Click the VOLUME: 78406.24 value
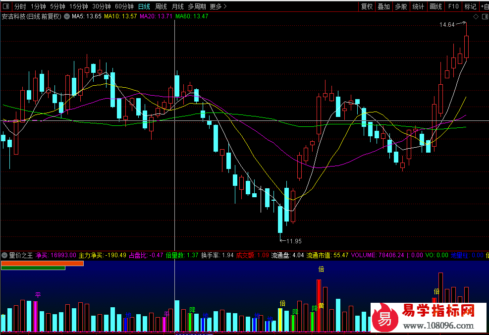The width and height of the screenshot is (489, 335). (378, 255)
